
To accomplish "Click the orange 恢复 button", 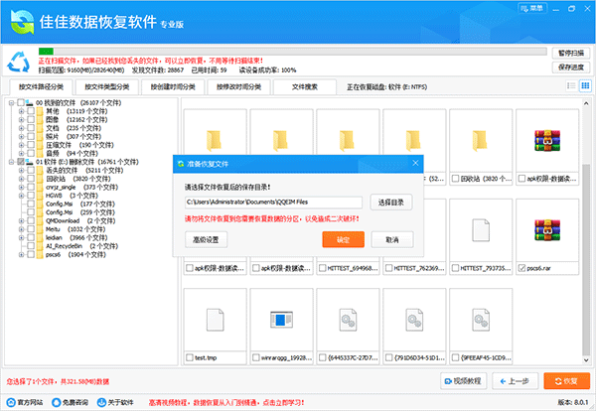I will click(567, 381).
